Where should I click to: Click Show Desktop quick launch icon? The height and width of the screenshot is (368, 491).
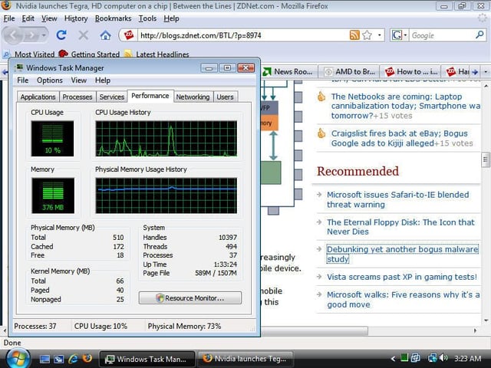pos(44,359)
